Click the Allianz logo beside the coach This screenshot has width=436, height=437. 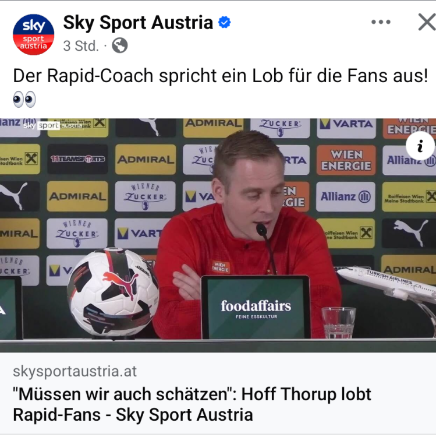[346, 197]
